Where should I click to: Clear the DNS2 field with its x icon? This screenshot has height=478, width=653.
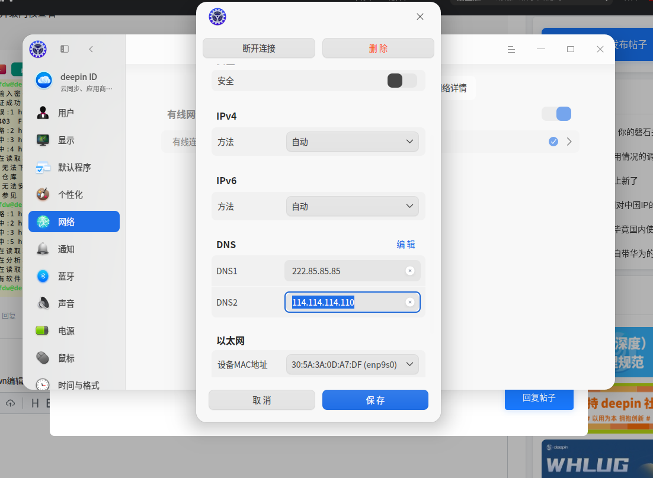(x=410, y=302)
